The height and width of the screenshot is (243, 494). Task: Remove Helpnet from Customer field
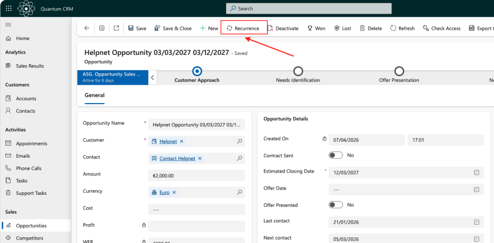point(181,141)
